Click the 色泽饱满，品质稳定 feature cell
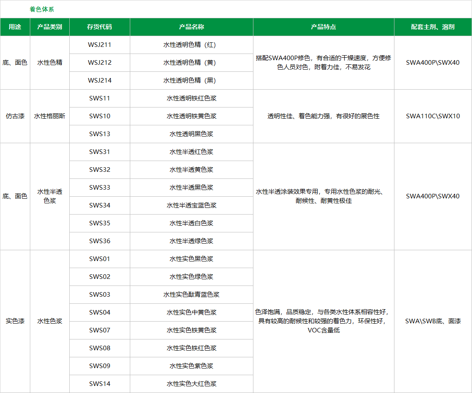This screenshot has width=472, height=393. click(324, 321)
